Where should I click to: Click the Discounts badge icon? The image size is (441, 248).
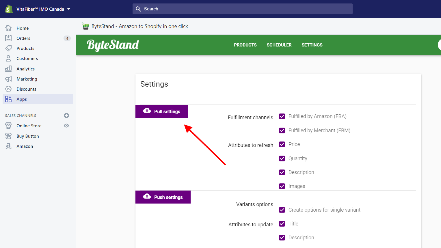(x=8, y=89)
